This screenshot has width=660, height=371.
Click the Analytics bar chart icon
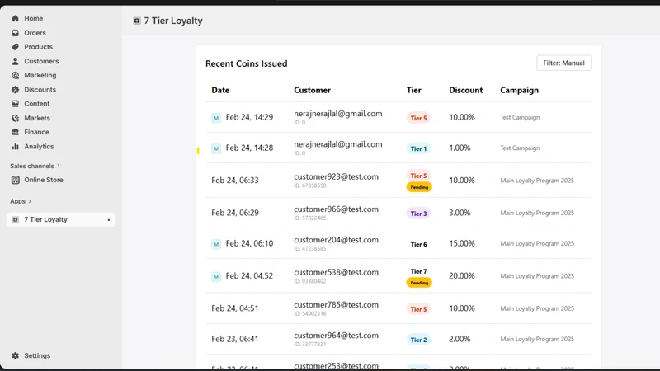tap(16, 147)
